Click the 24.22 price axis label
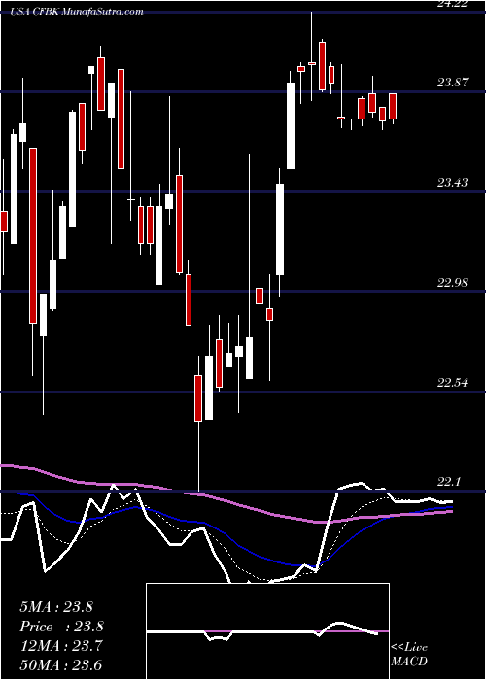This screenshot has height=680, width=486. (x=454, y=4)
